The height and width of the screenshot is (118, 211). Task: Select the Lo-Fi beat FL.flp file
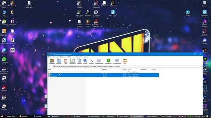point(87,23)
